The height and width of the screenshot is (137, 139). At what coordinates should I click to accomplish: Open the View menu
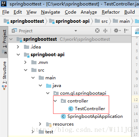pyautogui.click(x=31, y=12)
